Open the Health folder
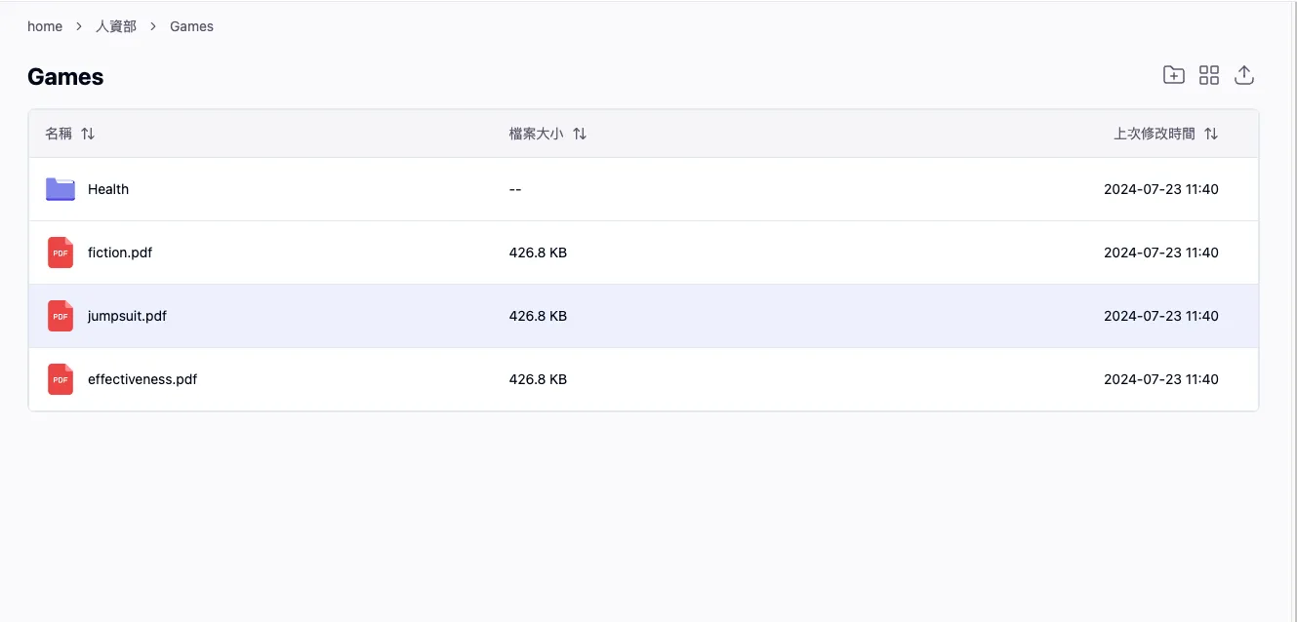Viewport: 1297px width, 622px height. [x=108, y=189]
